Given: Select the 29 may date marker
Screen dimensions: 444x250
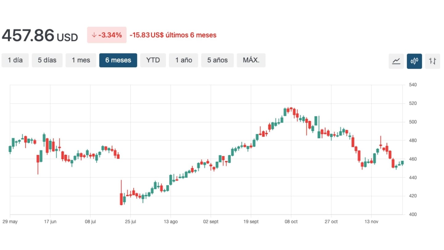Looking at the screenshot, I should 10,222.
